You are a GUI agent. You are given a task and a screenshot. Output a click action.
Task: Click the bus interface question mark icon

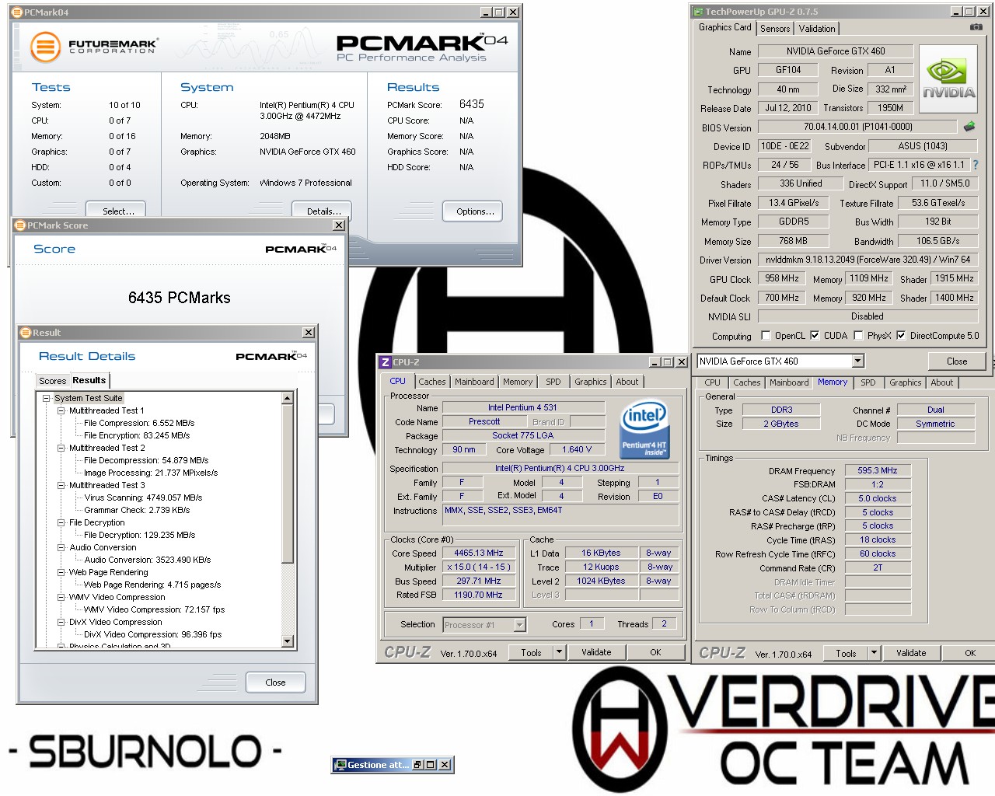976,165
